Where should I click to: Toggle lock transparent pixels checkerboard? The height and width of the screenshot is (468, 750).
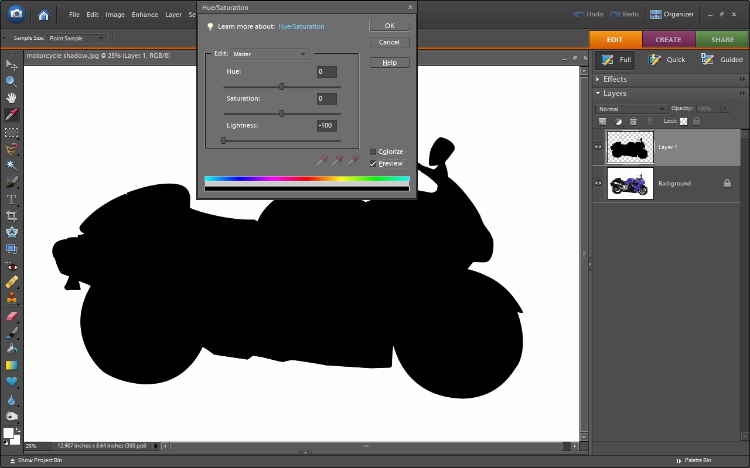click(684, 121)
